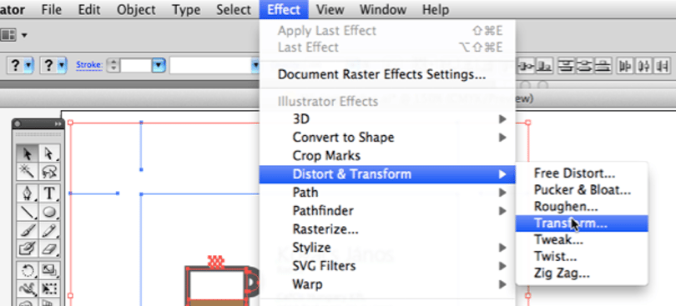This screenshot has width=676, height=306.
Task: Select the Type tool
Action: coord(49,193)
